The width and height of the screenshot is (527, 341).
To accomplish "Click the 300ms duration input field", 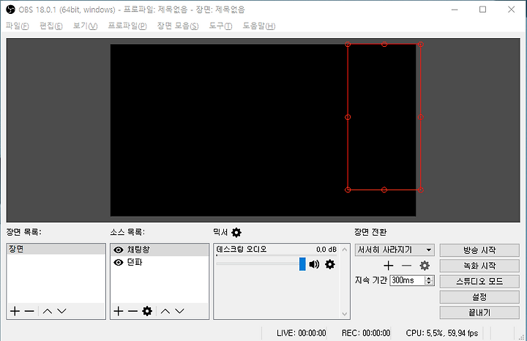I will click(x=407, y=280).
